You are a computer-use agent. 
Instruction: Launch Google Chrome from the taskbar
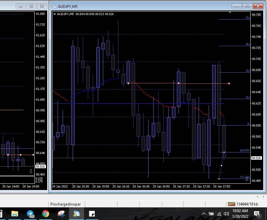point(46,214)
